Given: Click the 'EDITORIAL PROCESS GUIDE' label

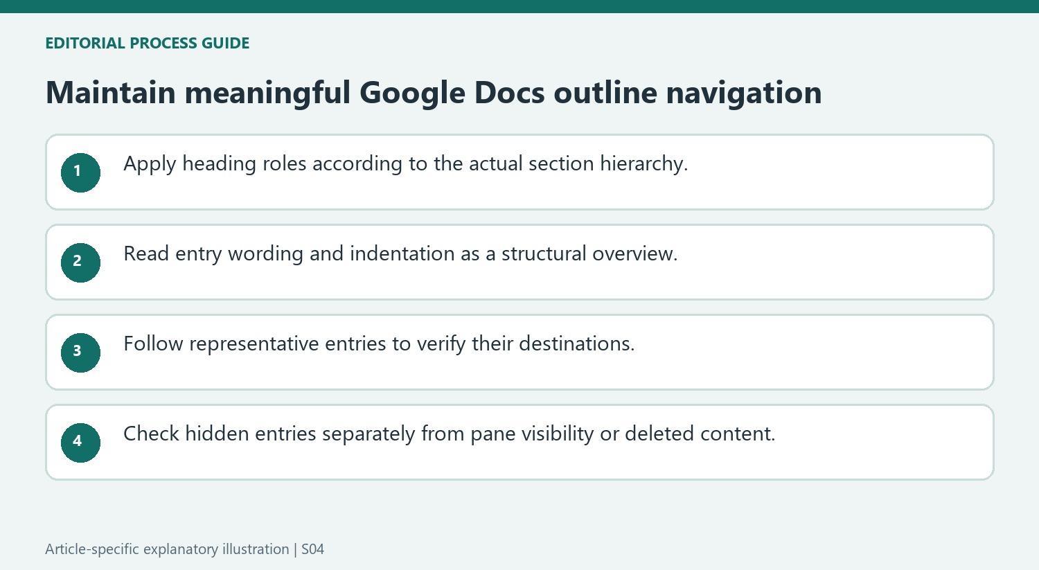Looking at the screenshot, I should (x=148, y=43).
